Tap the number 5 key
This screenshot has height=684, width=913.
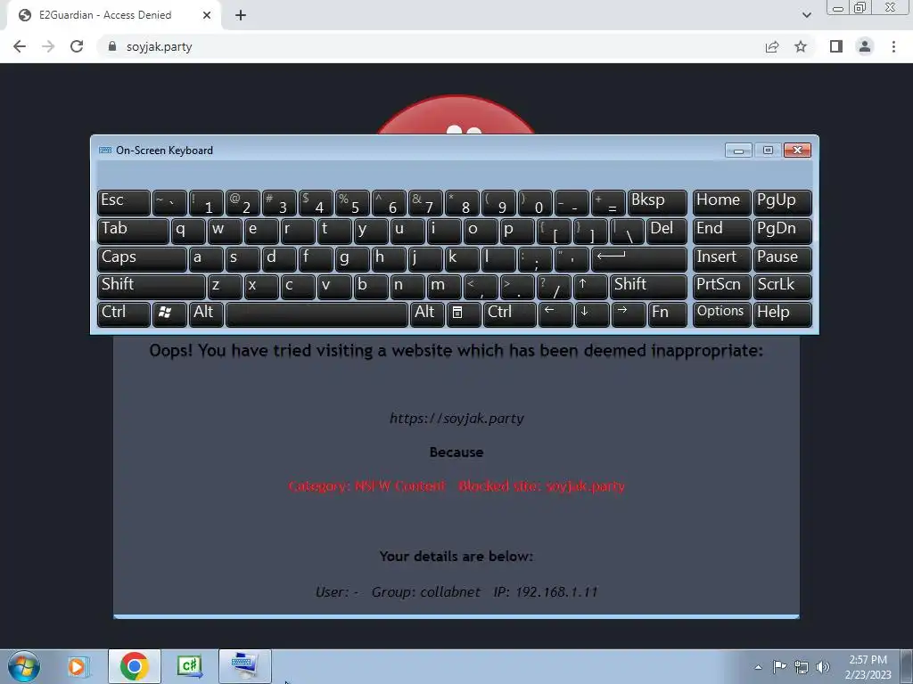click(351, 202)
